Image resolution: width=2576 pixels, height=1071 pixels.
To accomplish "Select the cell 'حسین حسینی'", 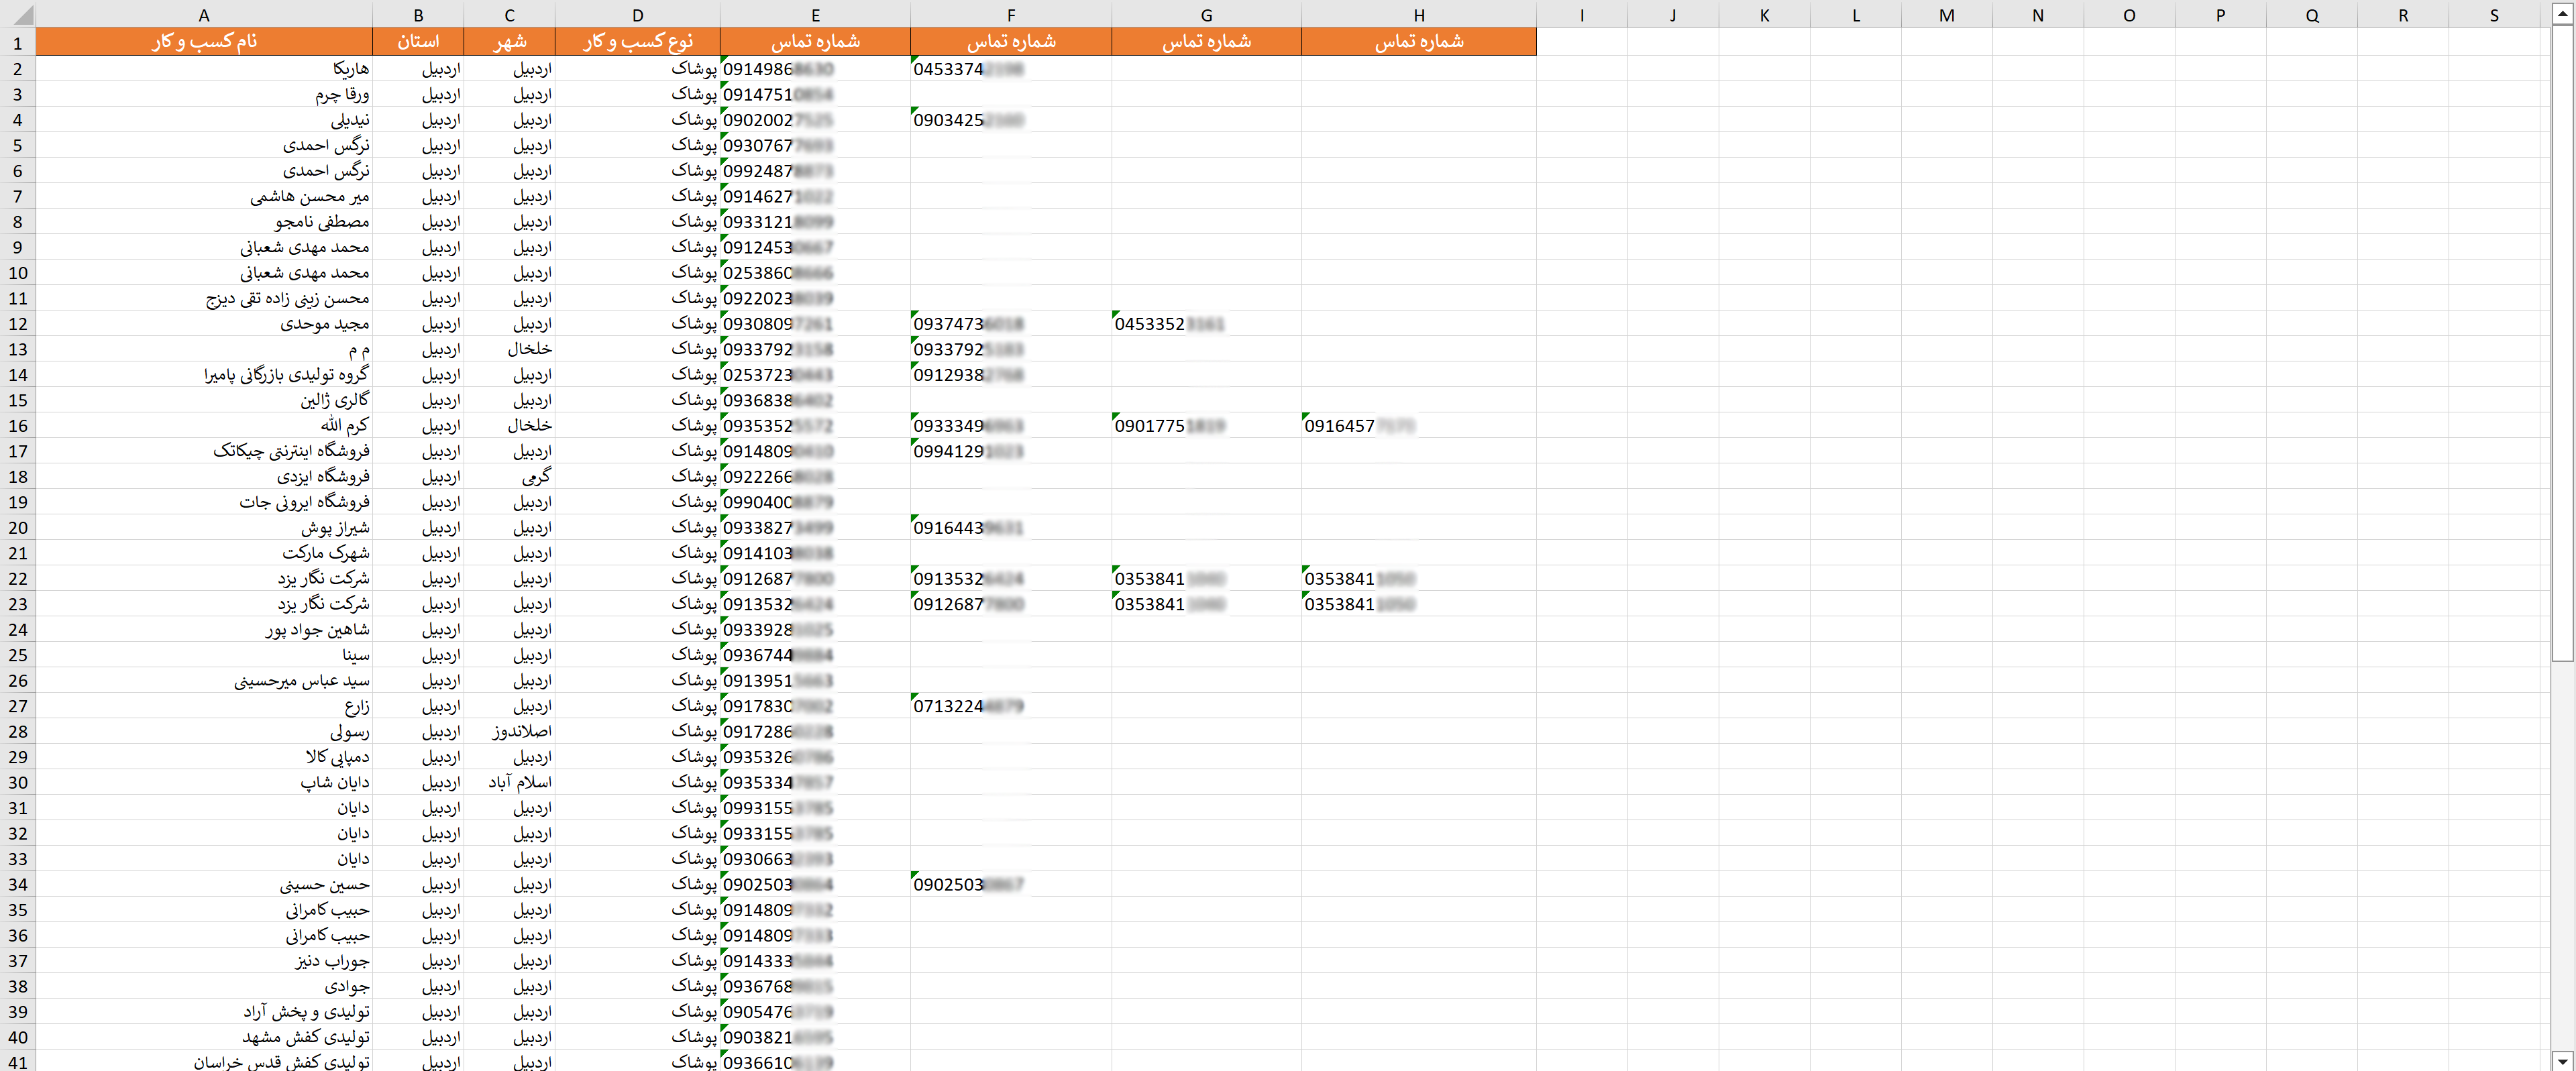I will (204, 884).
